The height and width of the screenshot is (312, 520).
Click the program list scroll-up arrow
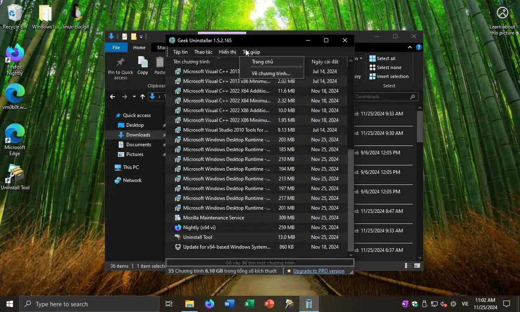tap(351, 61)
